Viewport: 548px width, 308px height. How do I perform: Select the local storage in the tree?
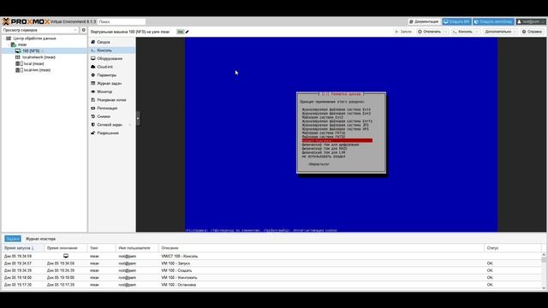[x=33, y=63]
